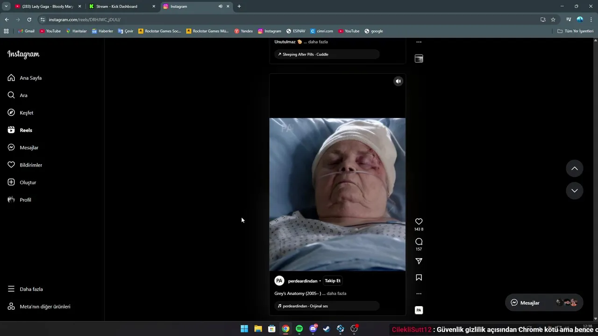598x336 pixels.
Task: Open a new browser tab
Action: coord(239,7)
